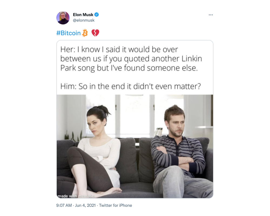Click the 9:07 AM timestamp

click(64, 205)
